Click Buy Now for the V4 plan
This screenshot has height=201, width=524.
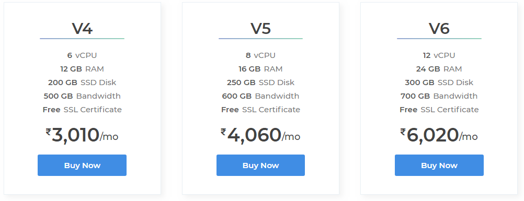click(82, 165)
